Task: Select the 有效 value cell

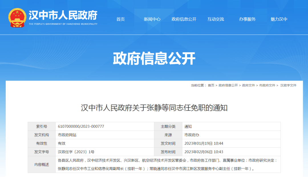Action: pyautogui.click(x=105, y=143)
